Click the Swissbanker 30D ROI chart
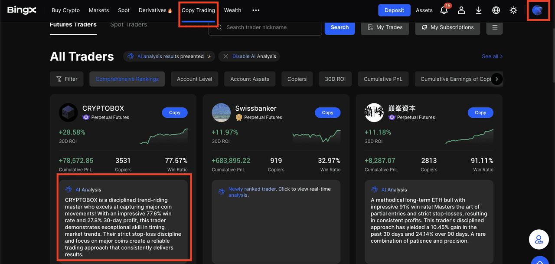 coord(316,136)
